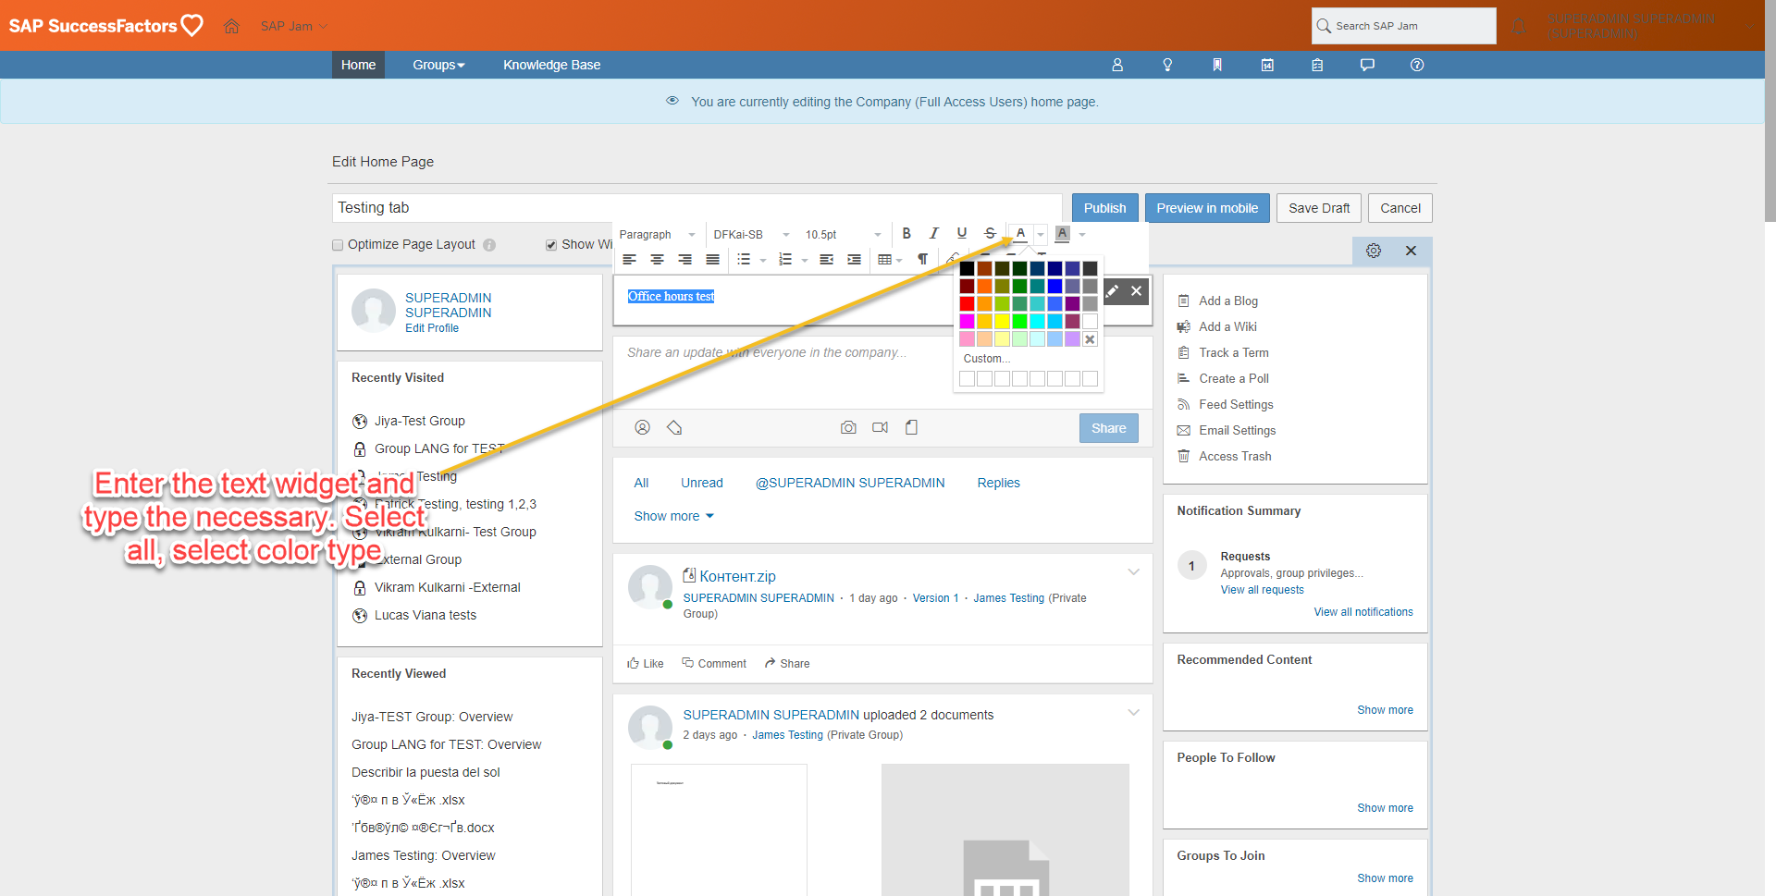Viewport: 1776px width, 896px height.
Task: Click the Share an update text area
Action: tap(883, 372)
